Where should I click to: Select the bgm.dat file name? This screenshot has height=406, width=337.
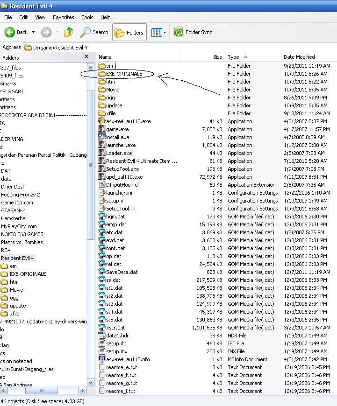[115, 217]
